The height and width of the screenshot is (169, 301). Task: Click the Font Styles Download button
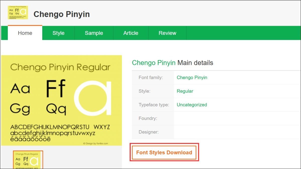pyautogui.click(x=164, y=152)
